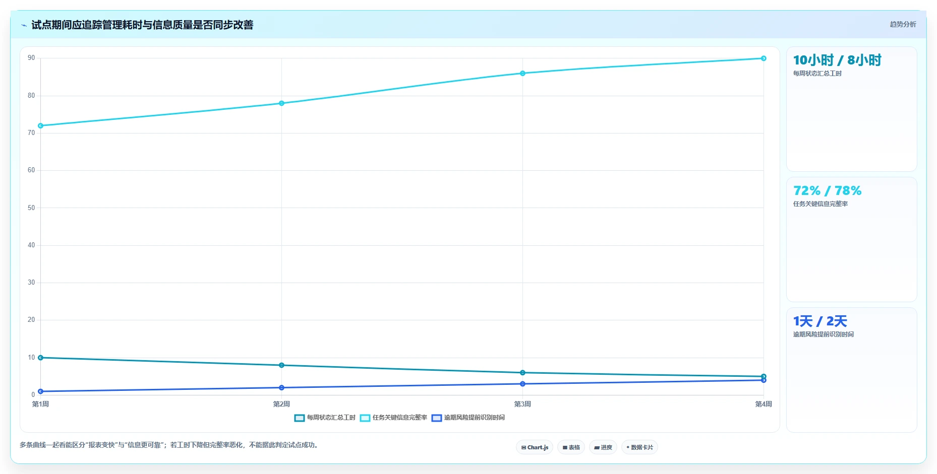This screenshot has width=937, height=474.
Task: Click the completeness-rate point at 第4周 (90)
Action: click(x=764, y=58)
